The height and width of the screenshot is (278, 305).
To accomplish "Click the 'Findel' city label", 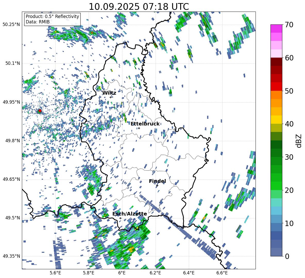I will pos(157,181).
